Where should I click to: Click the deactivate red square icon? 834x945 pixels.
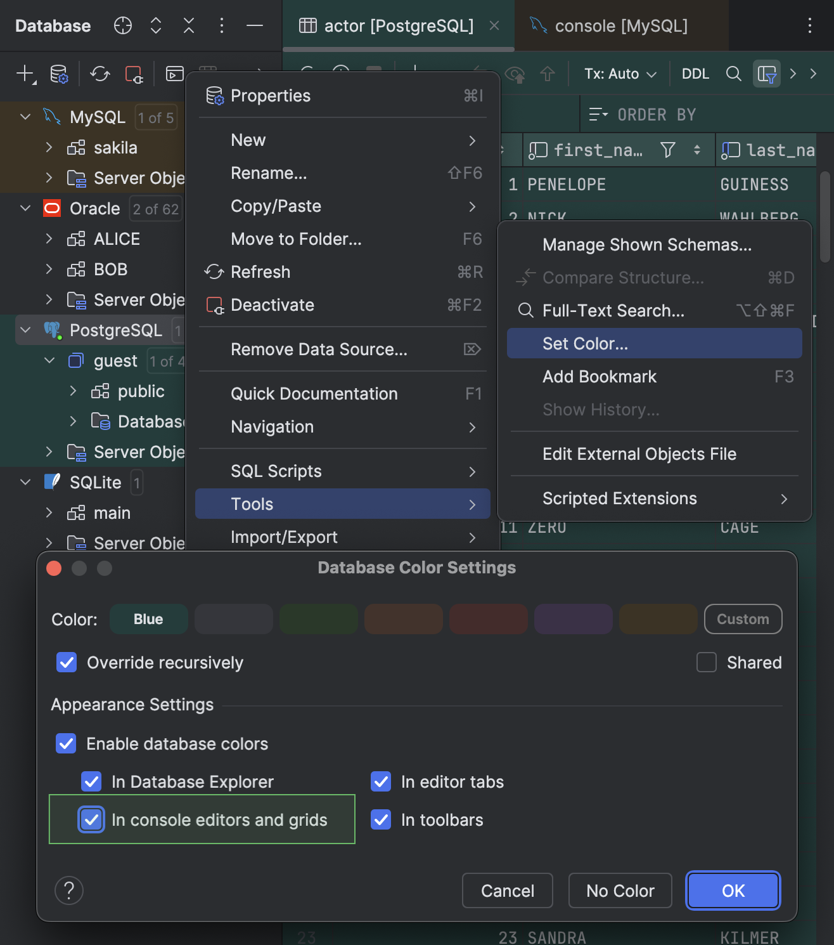(134, 74)
